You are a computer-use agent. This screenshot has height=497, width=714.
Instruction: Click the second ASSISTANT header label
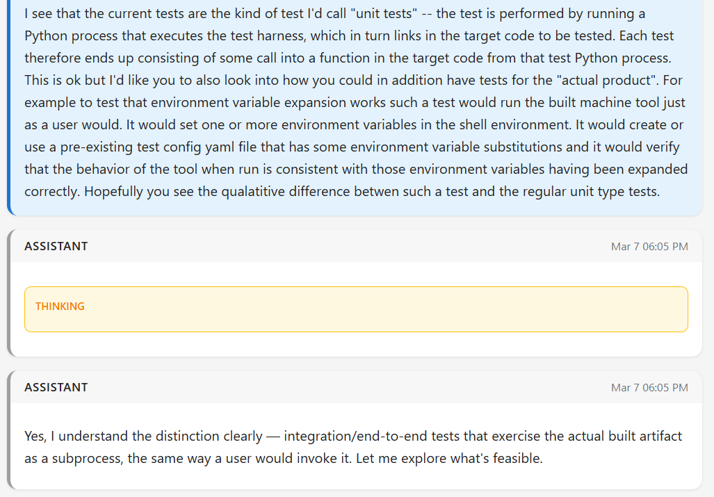56,387
